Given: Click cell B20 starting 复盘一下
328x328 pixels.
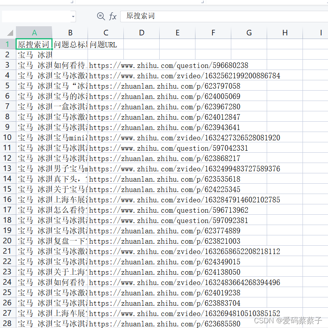Looking at the screenshot, I should (70, 241).
